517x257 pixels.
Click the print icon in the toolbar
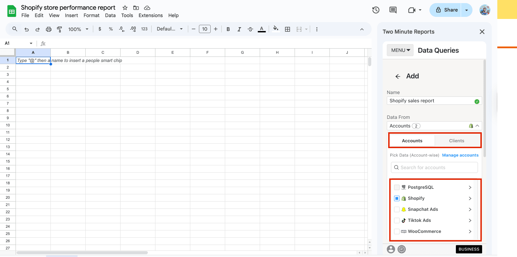(x=49, y=29)
